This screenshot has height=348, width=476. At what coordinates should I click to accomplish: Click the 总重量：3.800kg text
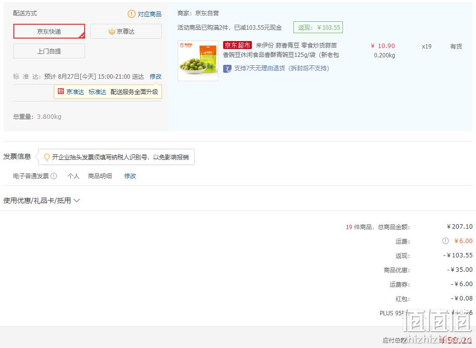[x=37, y=117]
